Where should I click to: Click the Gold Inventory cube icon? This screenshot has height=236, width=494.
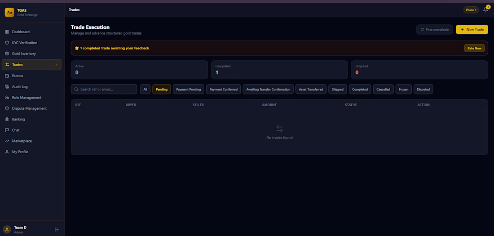pos(7,53)
